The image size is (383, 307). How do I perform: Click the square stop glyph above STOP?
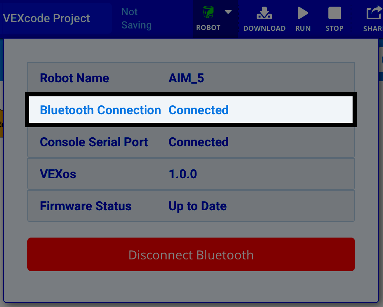pos(334,12)
